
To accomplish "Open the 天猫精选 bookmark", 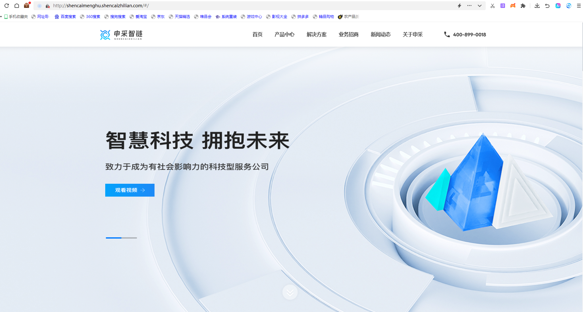I will [x=179, y=17].
